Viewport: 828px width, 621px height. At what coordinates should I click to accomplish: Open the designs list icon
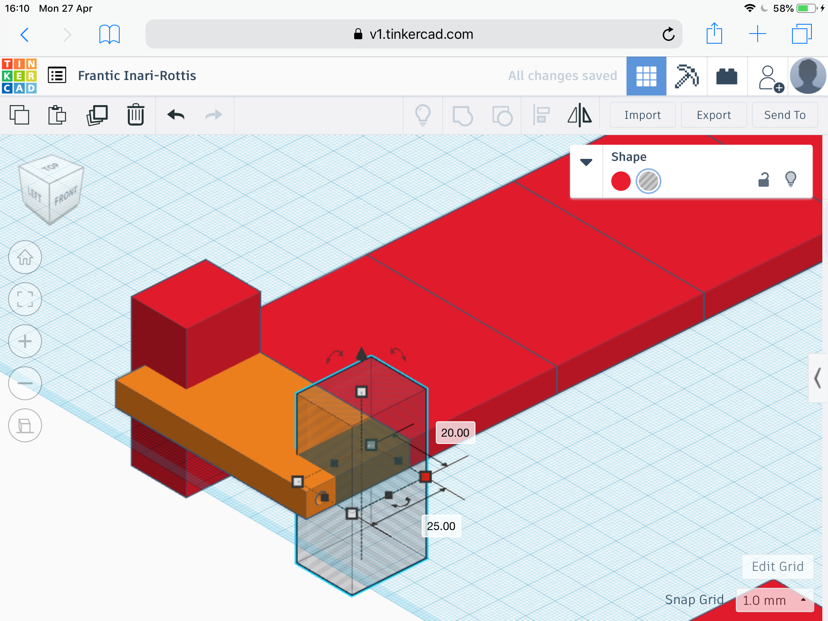tap(57, 75)
